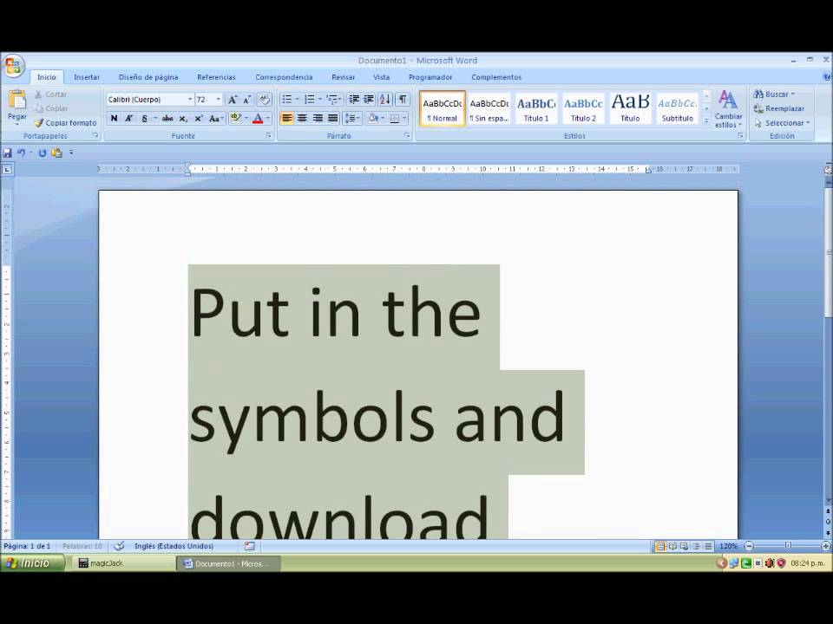
Task: Click the font color red A button
Action: 259,119
